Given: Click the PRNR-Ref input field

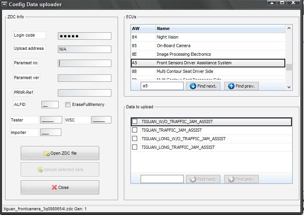Looking at the screenshot, I should pos(84,93).
